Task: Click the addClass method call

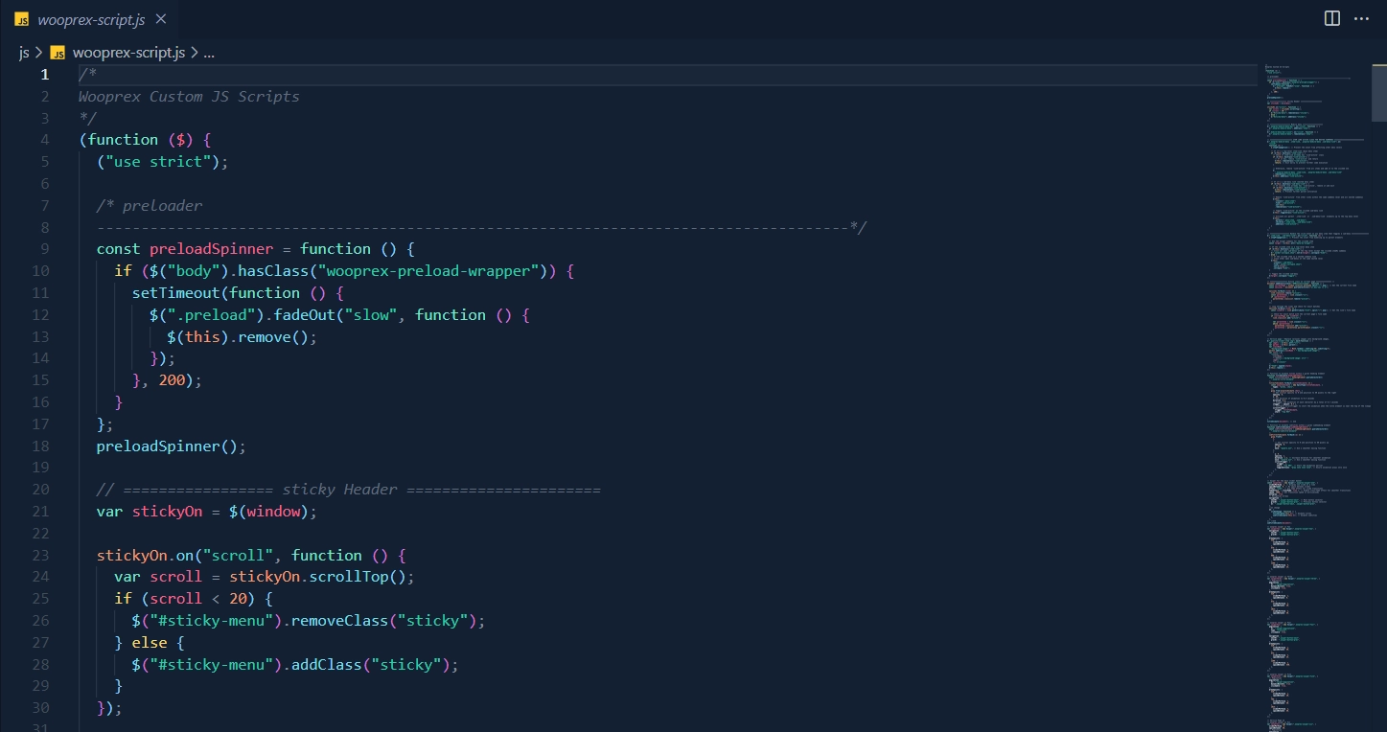Action: 320,665
